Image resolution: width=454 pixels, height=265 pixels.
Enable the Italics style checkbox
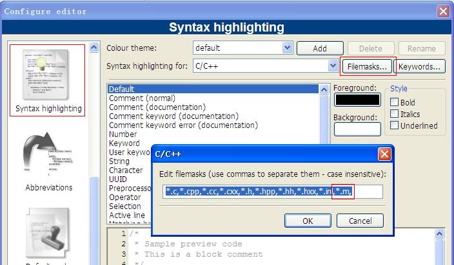point(394,114)
